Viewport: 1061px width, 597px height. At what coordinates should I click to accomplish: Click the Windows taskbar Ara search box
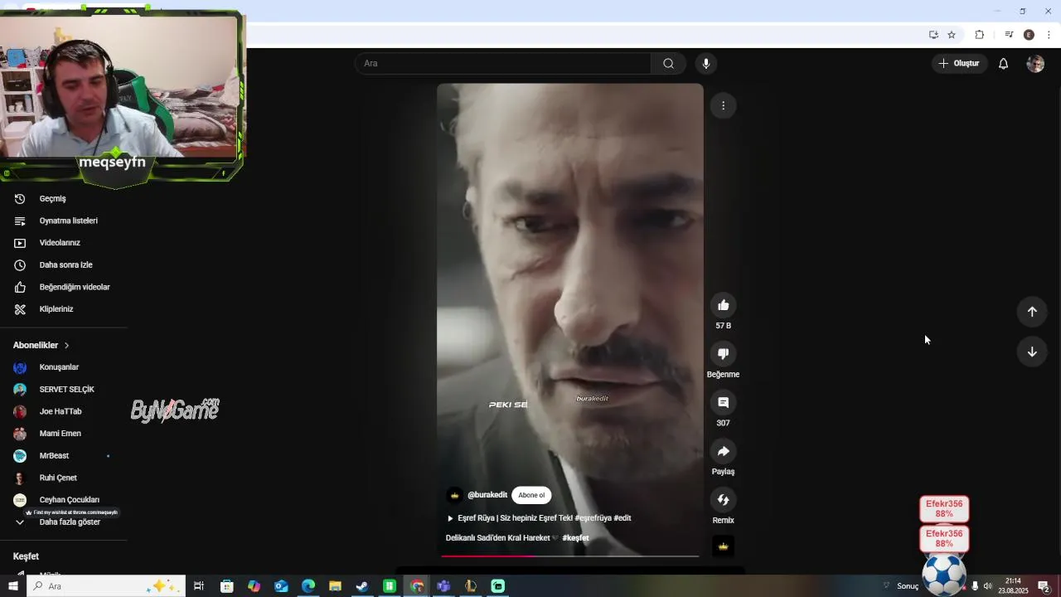pyautogui.click(x=104, y=586)
